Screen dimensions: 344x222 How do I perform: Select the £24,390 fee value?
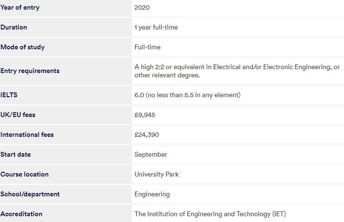click(147, 134)
